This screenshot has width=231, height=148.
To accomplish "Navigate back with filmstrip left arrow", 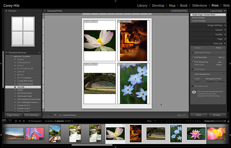I will (x=20, y=121).
